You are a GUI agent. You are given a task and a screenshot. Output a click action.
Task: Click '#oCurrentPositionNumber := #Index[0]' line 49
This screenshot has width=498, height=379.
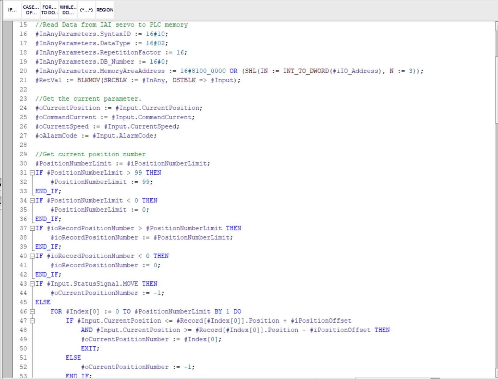click(150, 339)
